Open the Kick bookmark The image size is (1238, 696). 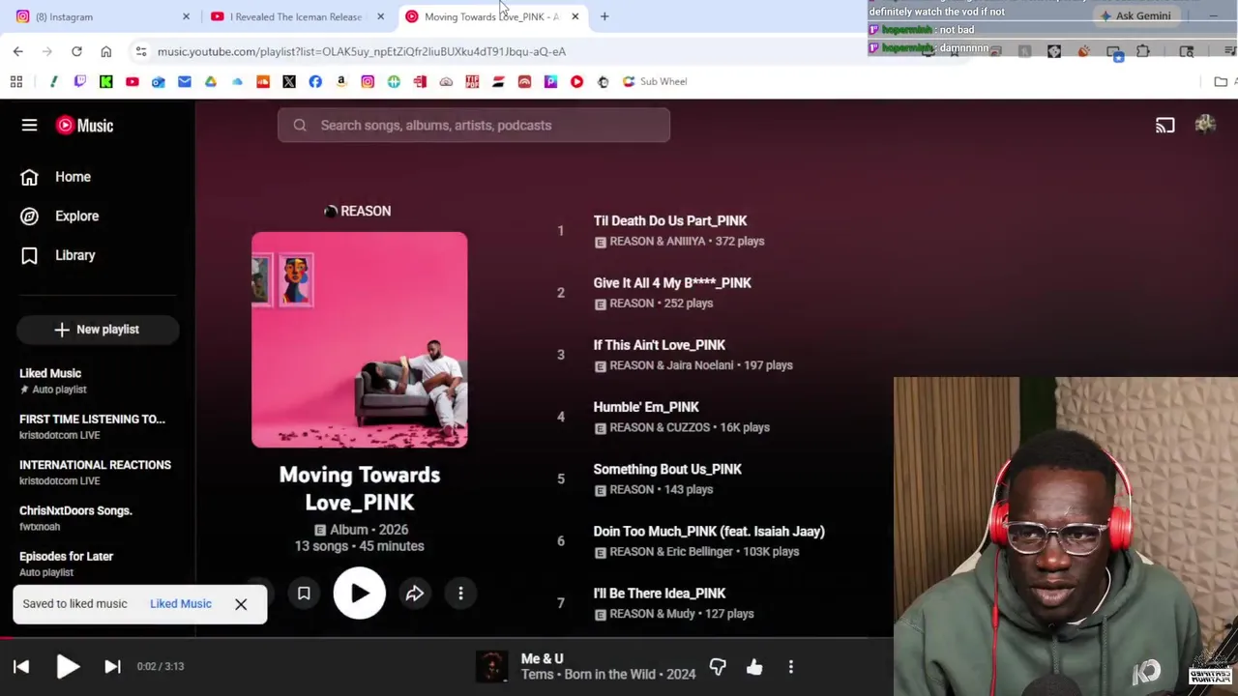tap(106, 81)
